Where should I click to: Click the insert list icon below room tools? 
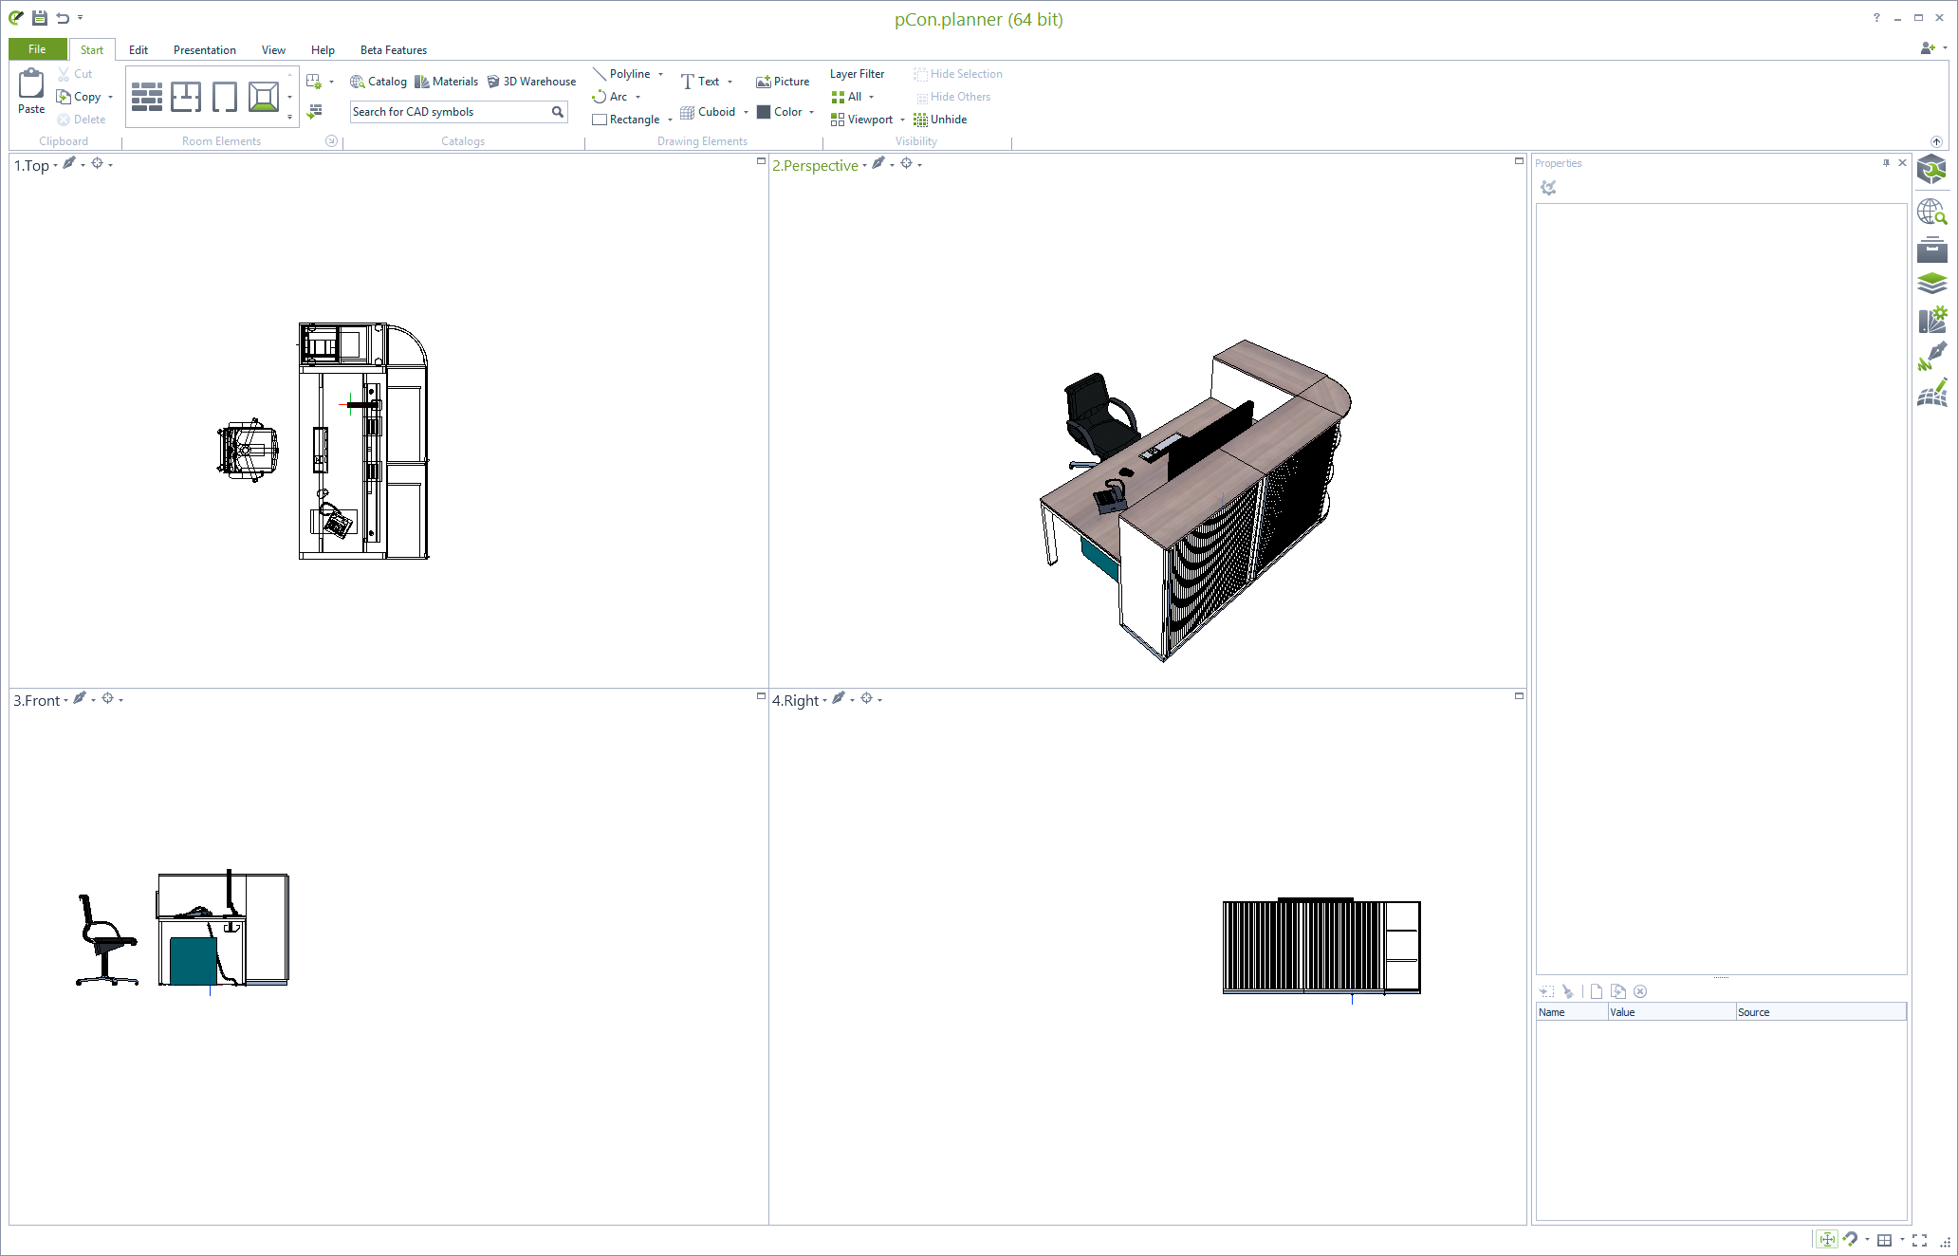click(315, 111)
